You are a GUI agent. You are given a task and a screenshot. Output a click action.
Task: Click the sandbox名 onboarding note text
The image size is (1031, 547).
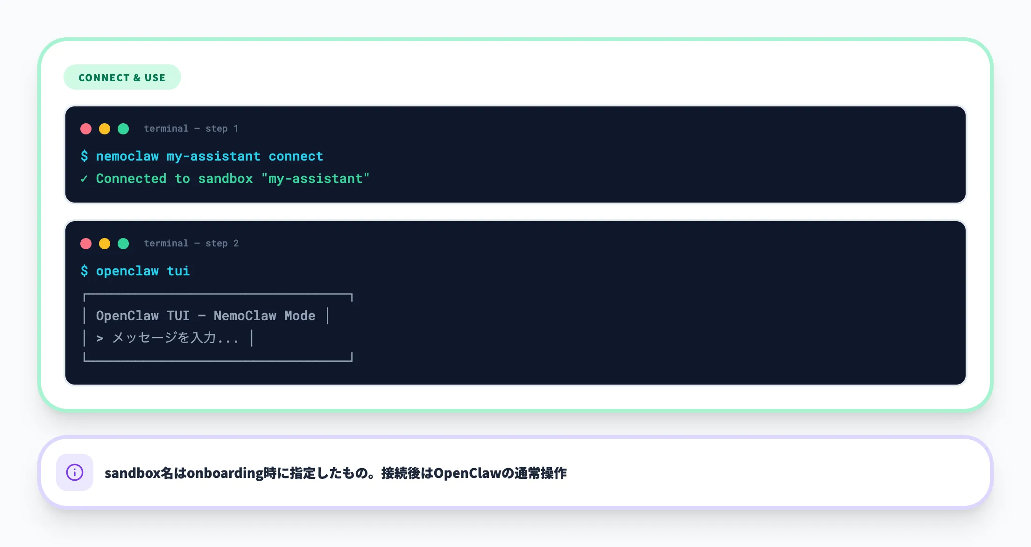[336, 473]
